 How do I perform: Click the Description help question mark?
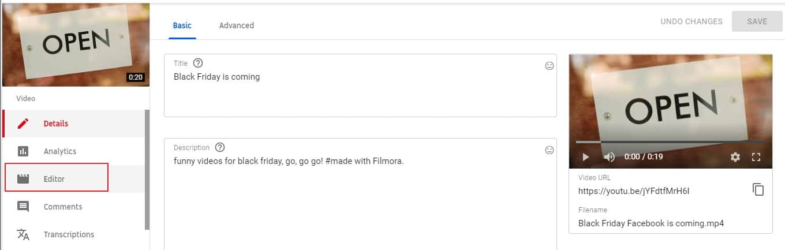(x=219, y=147)
